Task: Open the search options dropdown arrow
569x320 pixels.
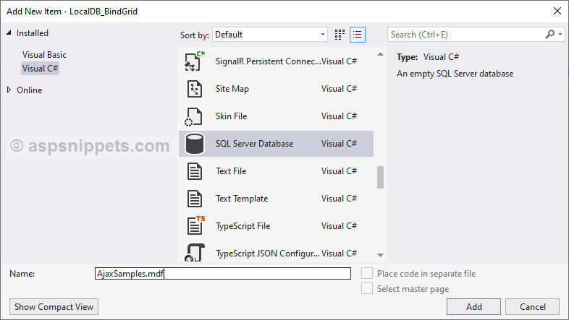Action: 560,35
